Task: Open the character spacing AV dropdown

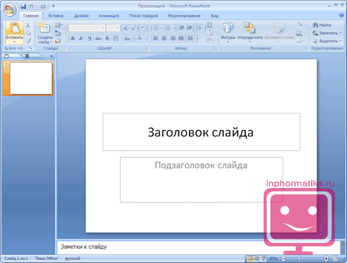Action: [x=116, y=38]
